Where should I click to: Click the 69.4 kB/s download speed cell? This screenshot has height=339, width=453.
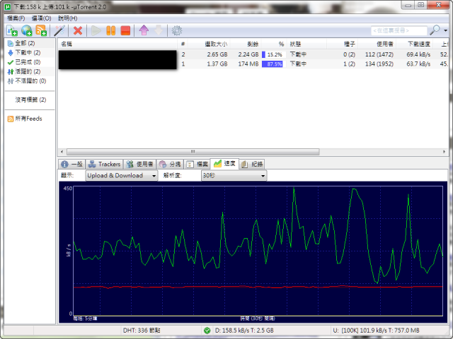point(418,54)
